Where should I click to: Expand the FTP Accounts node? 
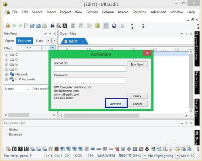[6, 79]
